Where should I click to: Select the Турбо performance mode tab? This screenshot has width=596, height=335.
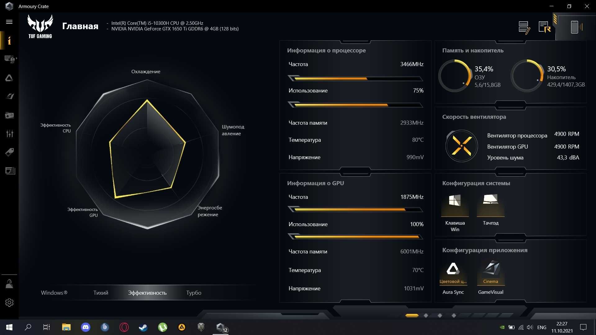[x=194, y=293]
